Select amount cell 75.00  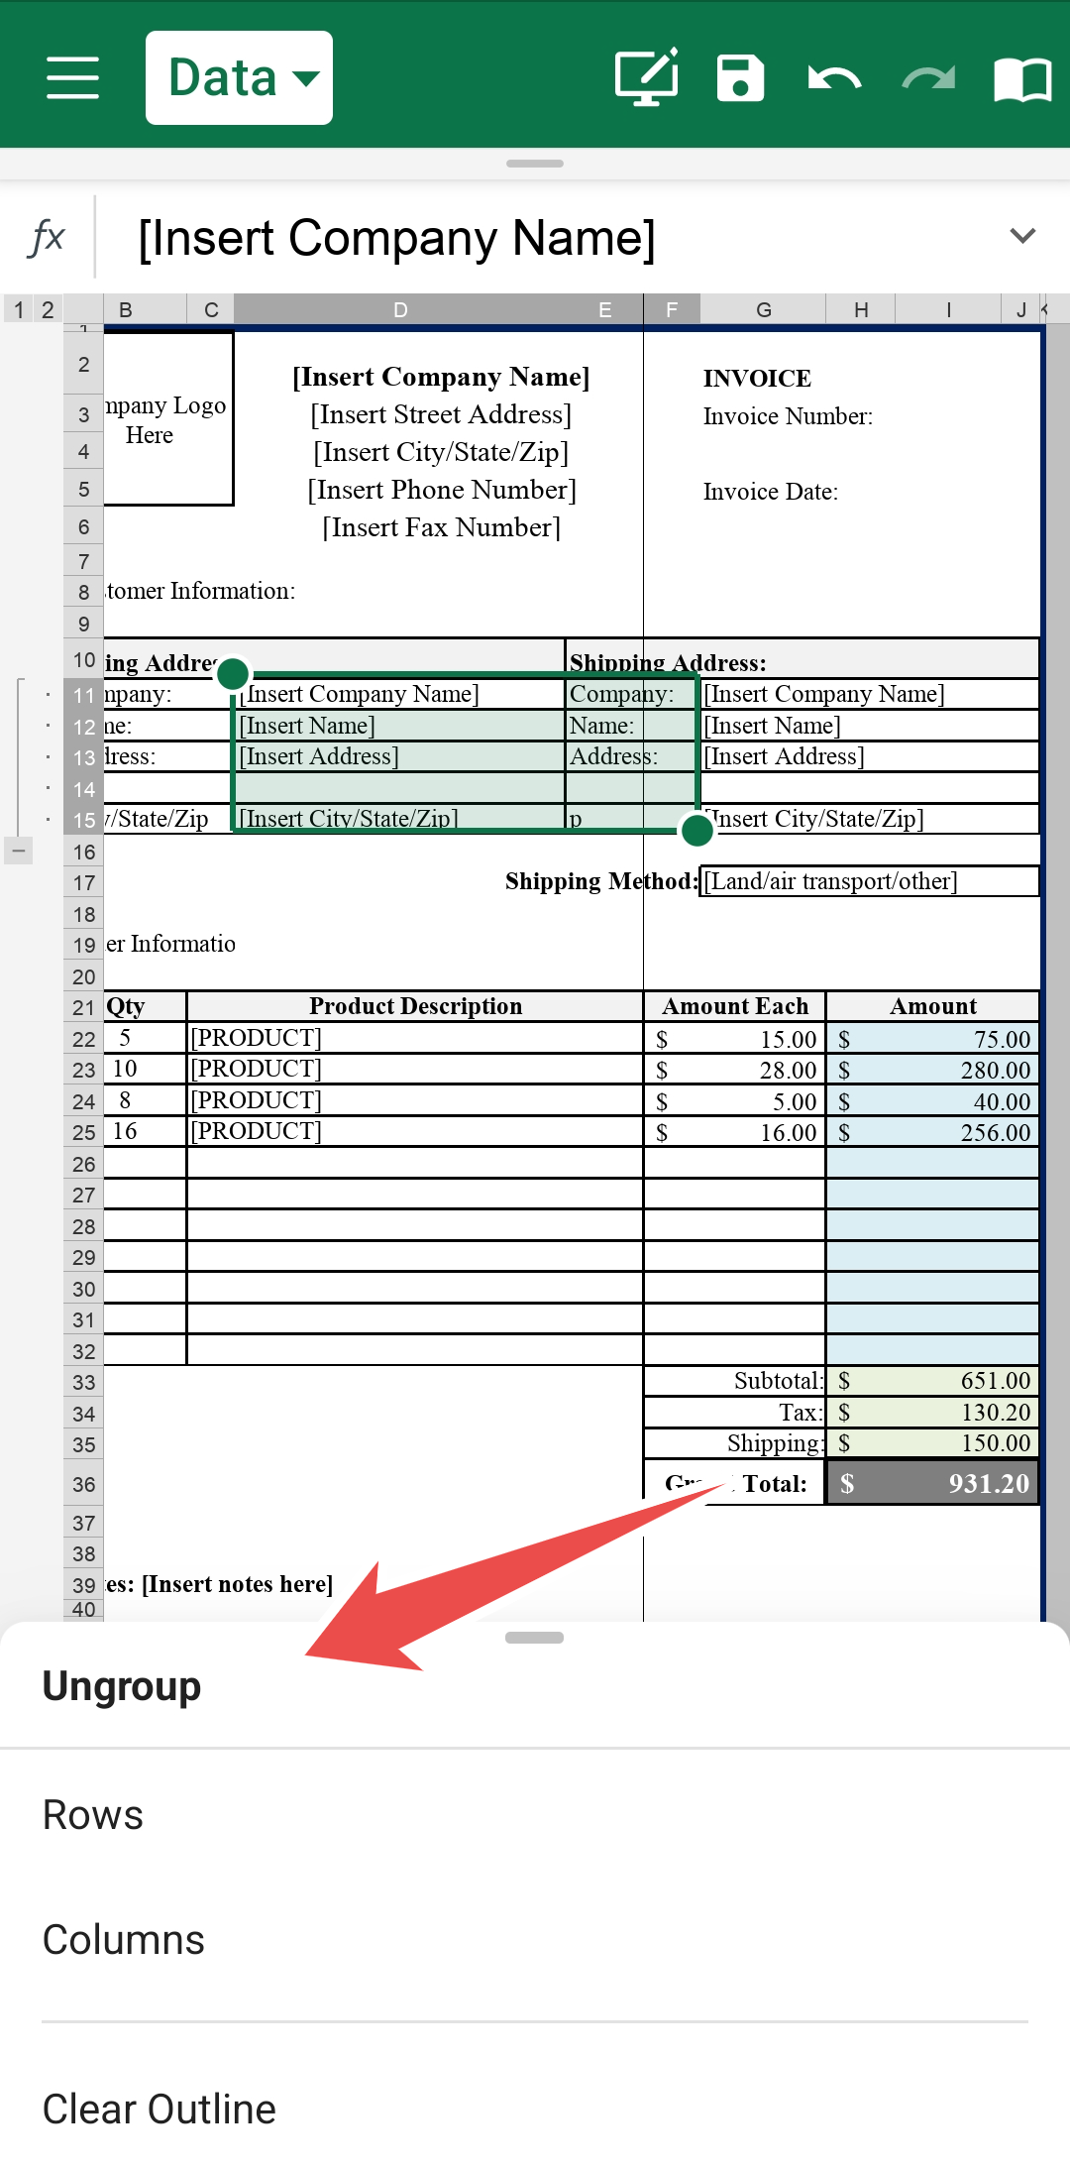click(933, 1039)
